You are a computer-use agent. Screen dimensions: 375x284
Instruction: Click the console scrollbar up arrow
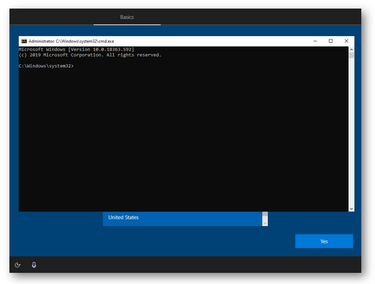coord(351,49)
